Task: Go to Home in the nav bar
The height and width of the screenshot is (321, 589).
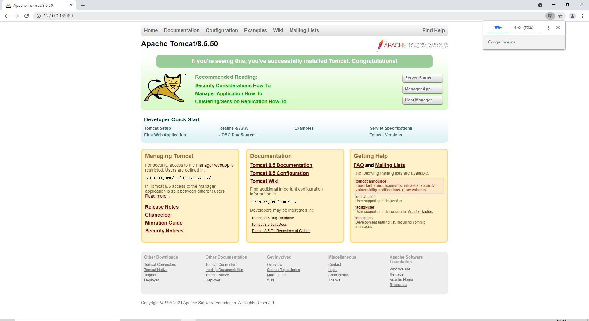Action: 151,30
